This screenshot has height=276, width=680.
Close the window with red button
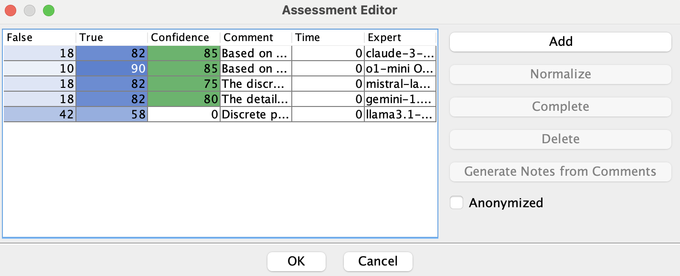click(11, 10)
